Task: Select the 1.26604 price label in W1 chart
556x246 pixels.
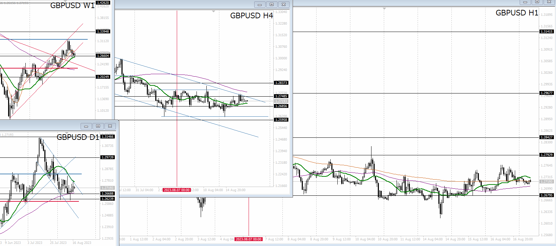Action: [103, 56]
